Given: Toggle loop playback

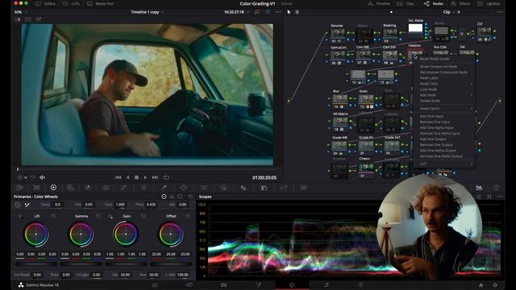Looking at the screenshot, I should pos(166,177).
